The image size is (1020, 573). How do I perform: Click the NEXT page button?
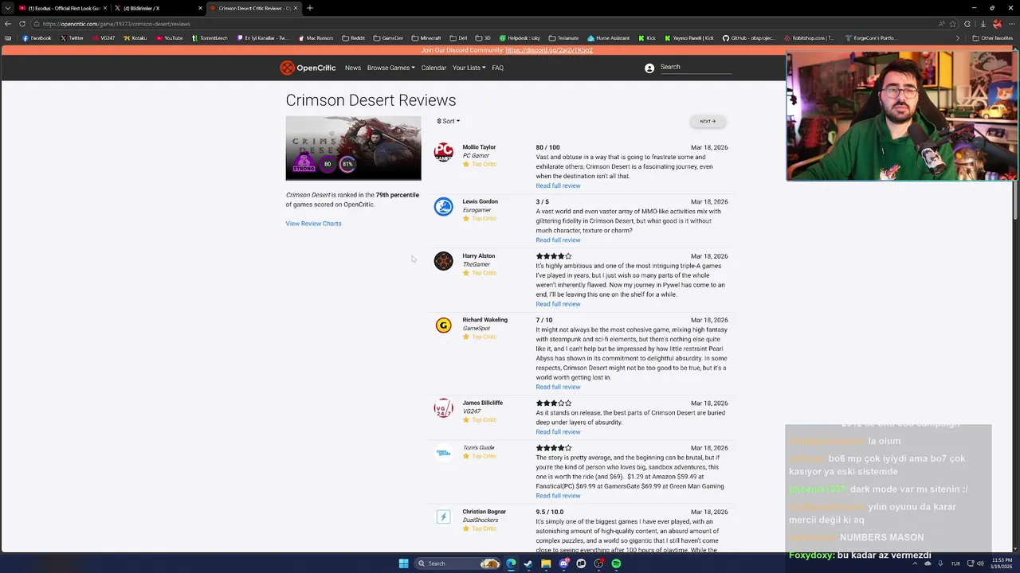(x=708, y=121)
